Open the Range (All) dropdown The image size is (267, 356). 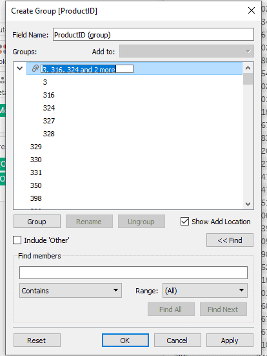[x=205, y=290]
